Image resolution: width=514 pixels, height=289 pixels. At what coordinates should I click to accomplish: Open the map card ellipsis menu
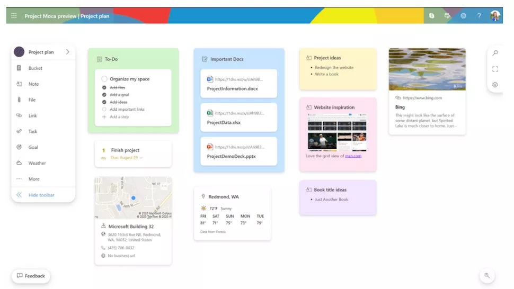(x=164, y=186)
